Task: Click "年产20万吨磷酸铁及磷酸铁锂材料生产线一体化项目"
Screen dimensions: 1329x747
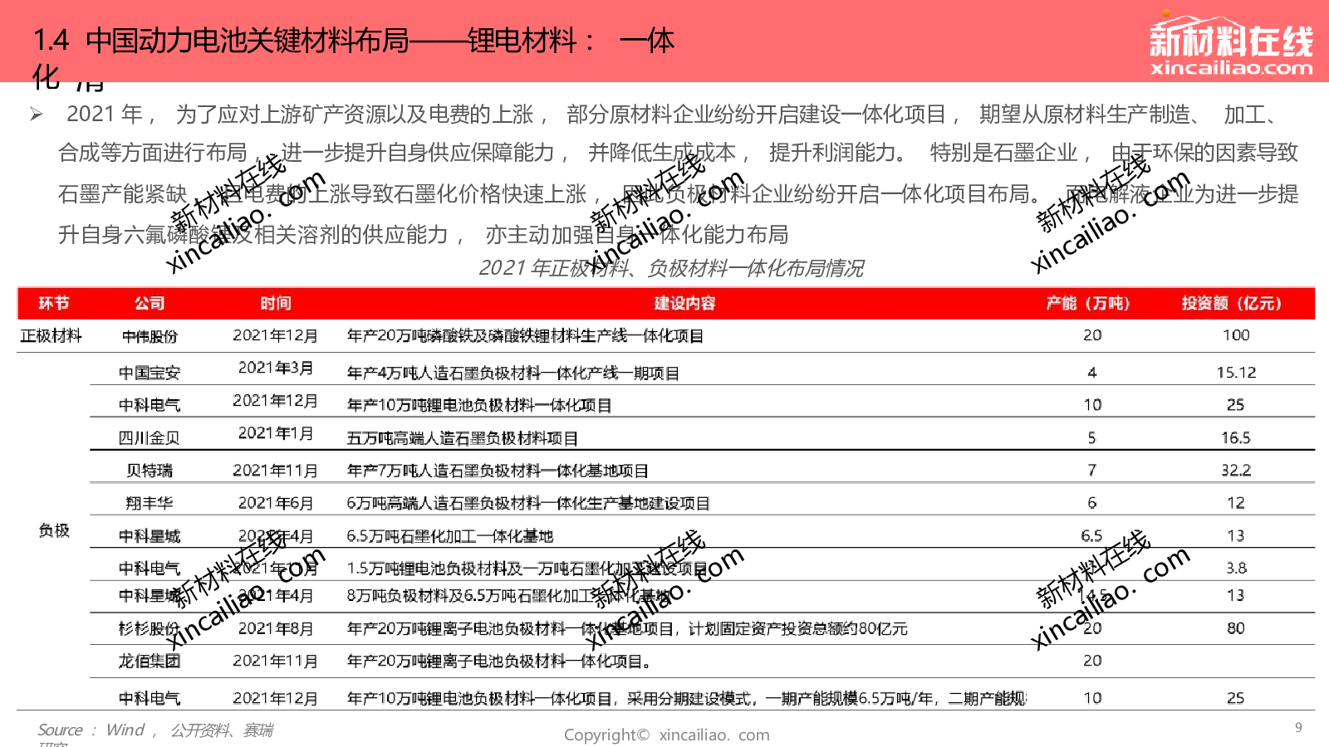Action: (525, 335)
